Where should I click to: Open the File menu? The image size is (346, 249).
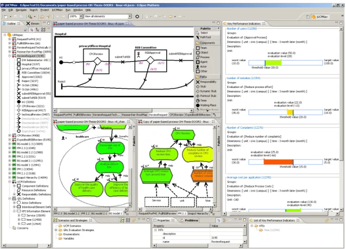coord(4,10)
